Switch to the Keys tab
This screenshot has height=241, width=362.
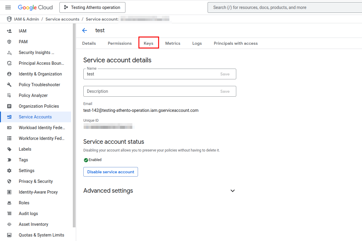point(148,43)
